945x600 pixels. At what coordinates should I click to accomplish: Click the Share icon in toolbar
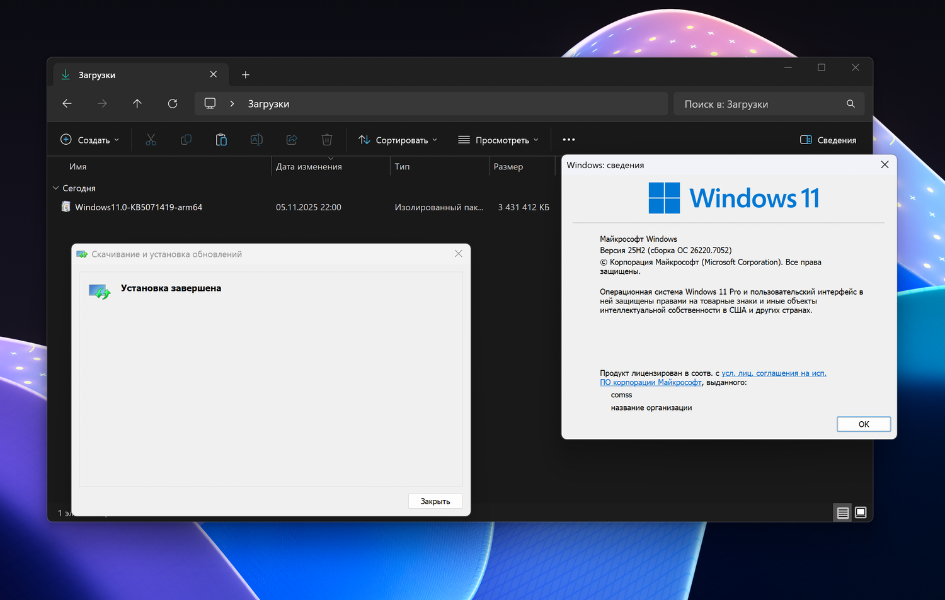(x=292, y=140)
